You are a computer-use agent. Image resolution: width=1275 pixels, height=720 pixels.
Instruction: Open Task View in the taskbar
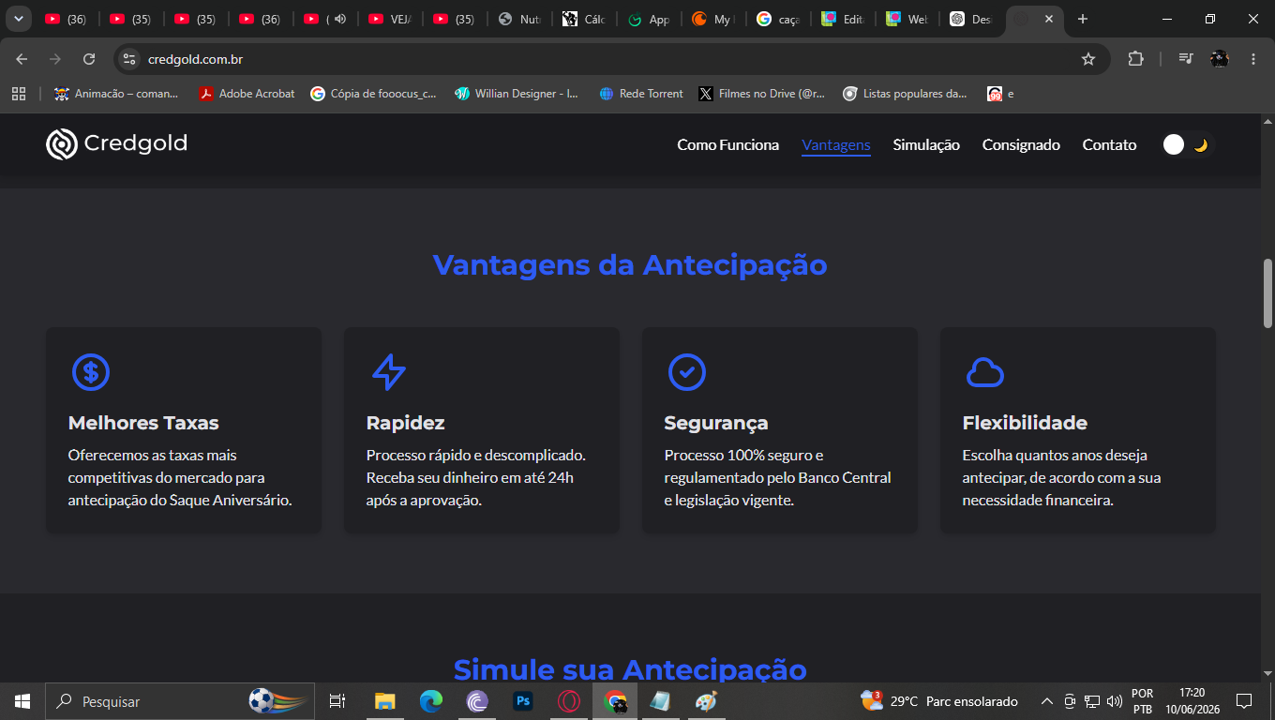click(x=337, y=700)
